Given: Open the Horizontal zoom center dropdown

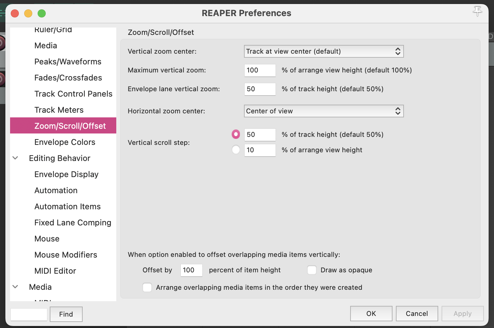Looking at the screenshot, I should click(323, 111).
